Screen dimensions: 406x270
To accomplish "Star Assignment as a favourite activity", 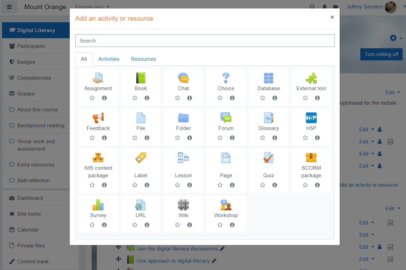I will [92, 98].
